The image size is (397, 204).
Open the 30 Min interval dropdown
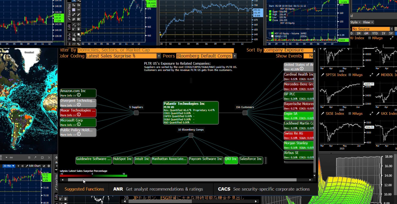pyautogui.click(x=9, y=166)
